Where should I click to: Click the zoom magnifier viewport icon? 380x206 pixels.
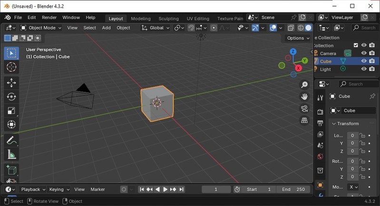click(x=304, y=85)
